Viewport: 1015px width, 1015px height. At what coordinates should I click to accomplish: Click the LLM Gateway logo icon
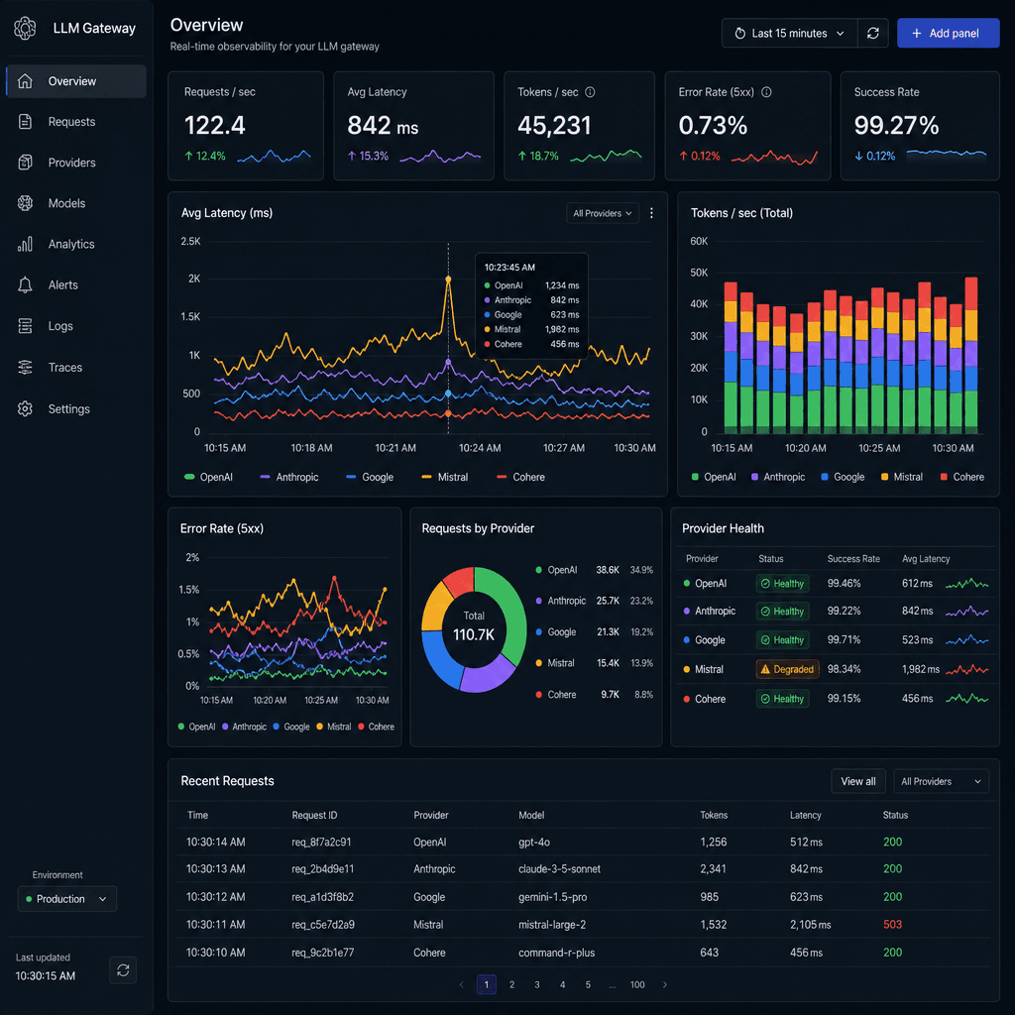click(25, 29)
